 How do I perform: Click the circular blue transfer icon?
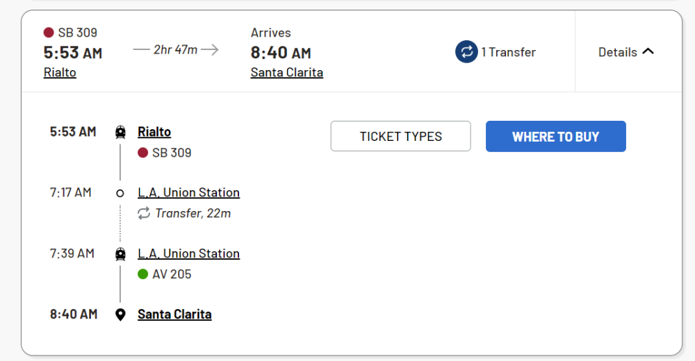click(x=466, y=52)
